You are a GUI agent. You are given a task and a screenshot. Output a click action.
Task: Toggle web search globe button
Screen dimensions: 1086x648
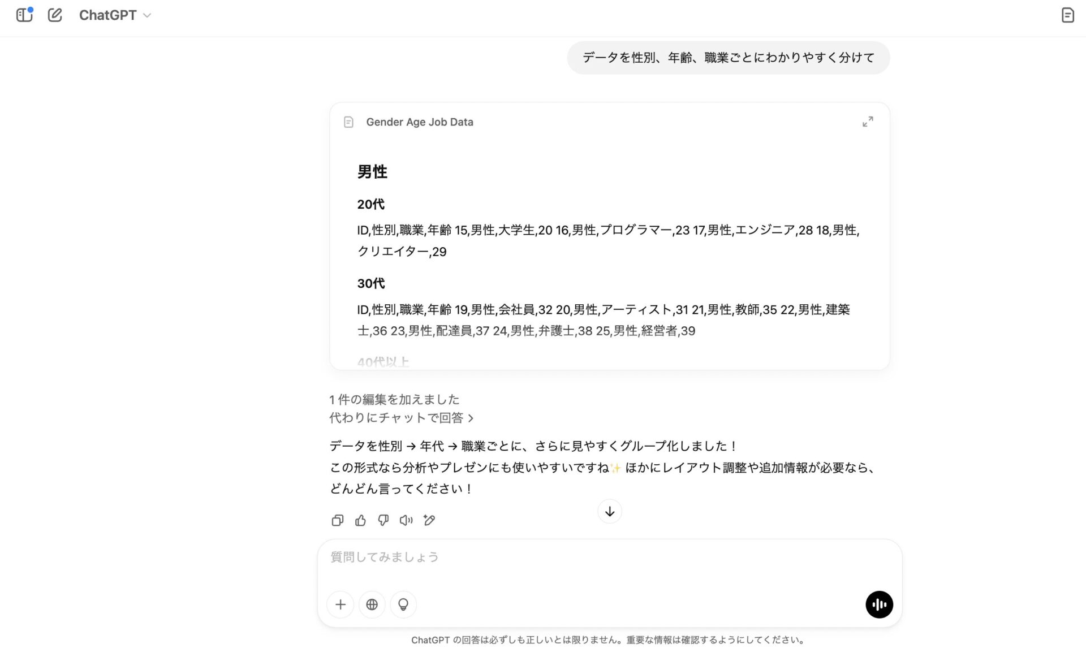(372, 604)
